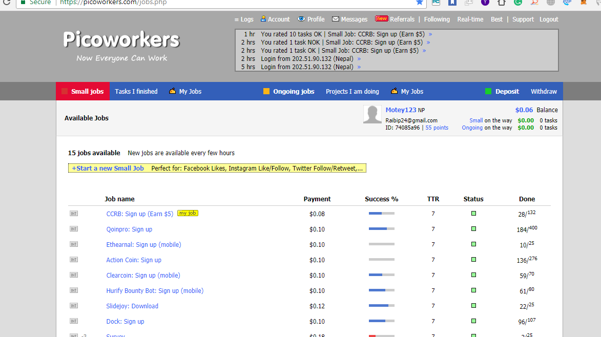Screen dimensions: 601x337
Task: Open the Projects I am doing tab
Action: (352, 92)
